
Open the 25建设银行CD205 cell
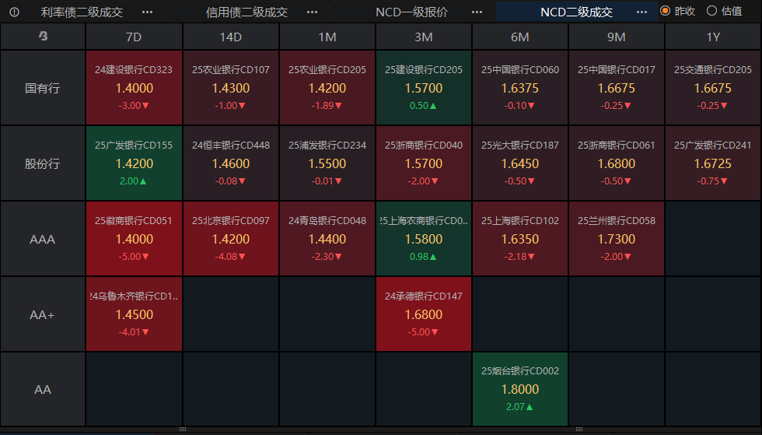(423, 88)
